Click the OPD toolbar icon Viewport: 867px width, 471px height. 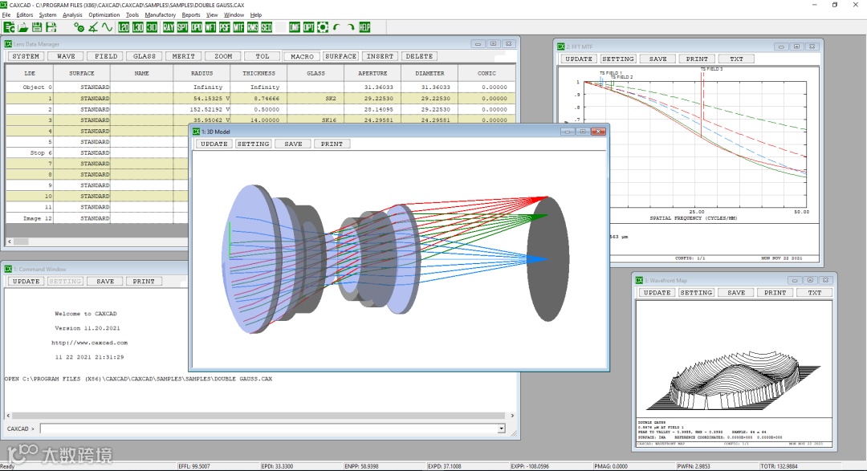[197, 27]
